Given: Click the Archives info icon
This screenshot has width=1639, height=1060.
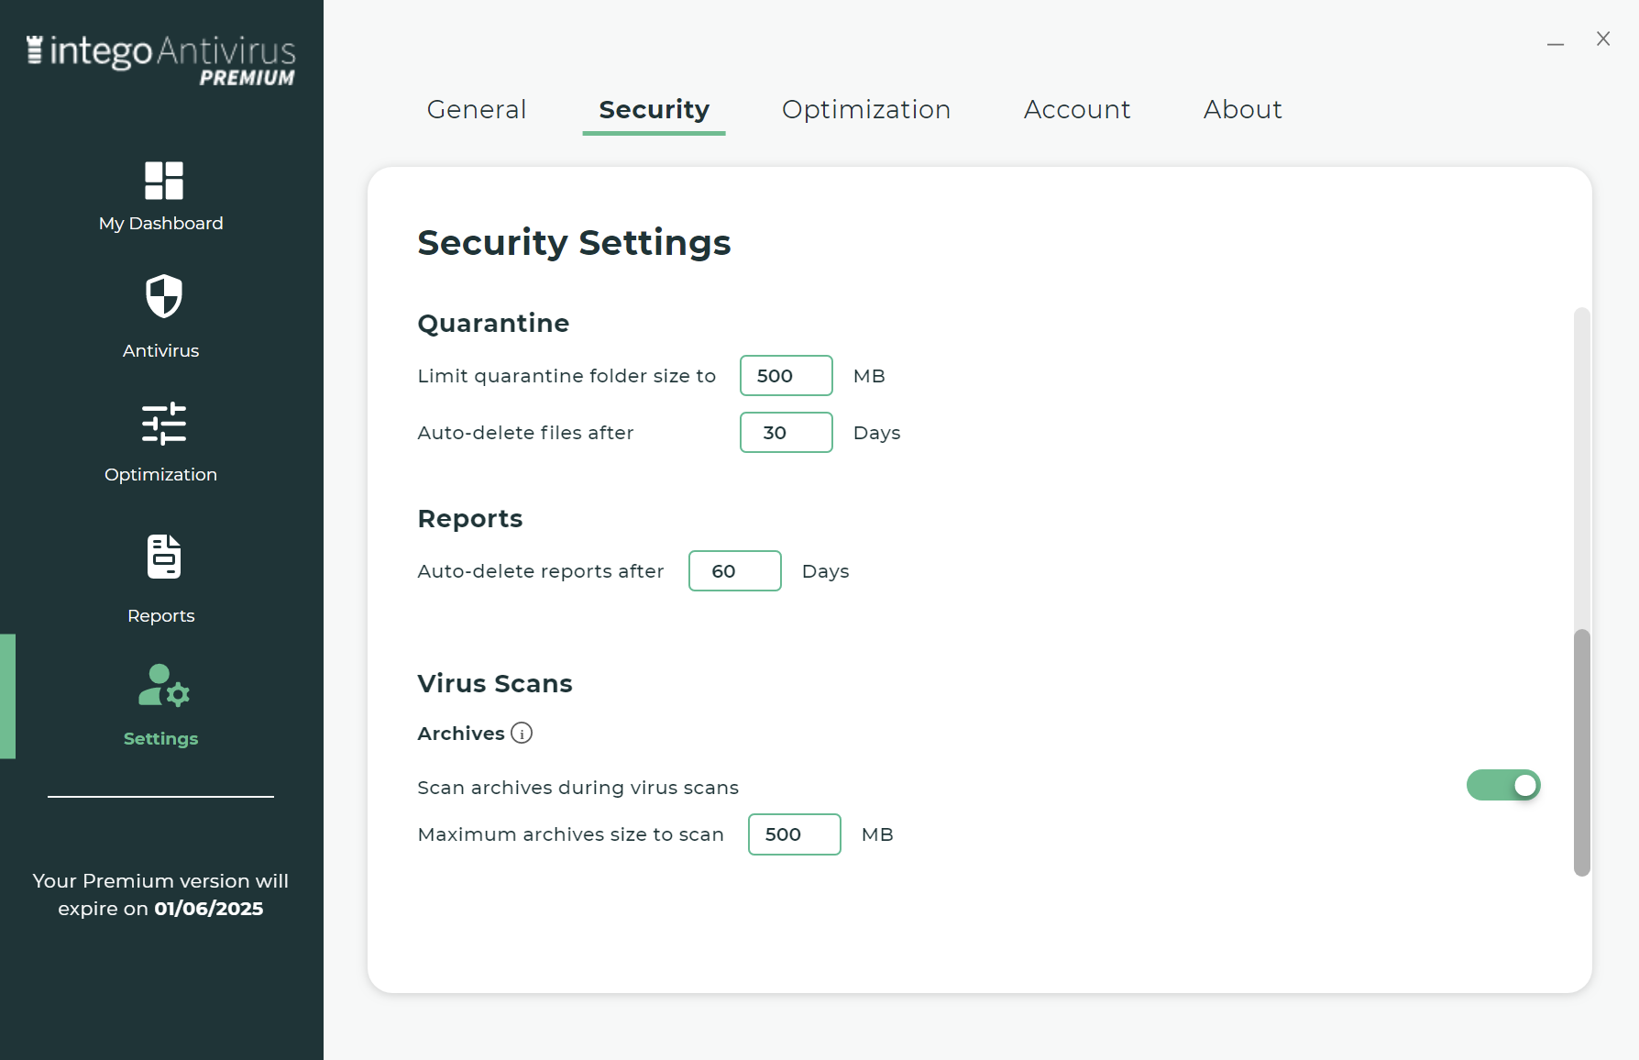Looking at the screenshot, I should 522,734.
